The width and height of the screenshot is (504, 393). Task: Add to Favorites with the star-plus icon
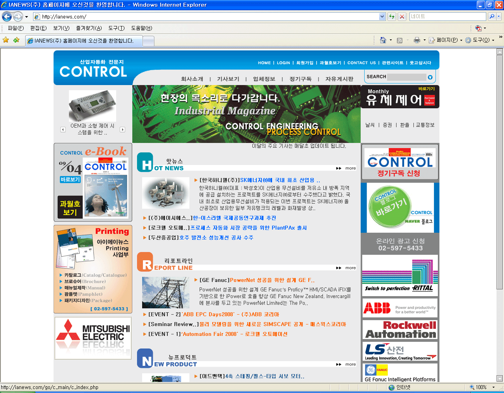tap(16, 40)
